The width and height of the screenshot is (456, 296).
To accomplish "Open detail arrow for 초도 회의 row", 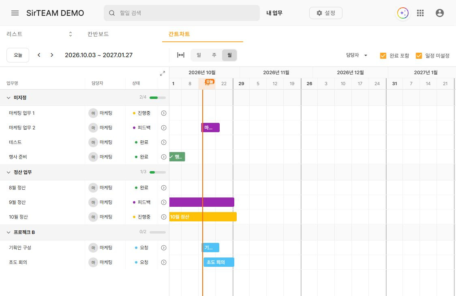I will 164,262.
